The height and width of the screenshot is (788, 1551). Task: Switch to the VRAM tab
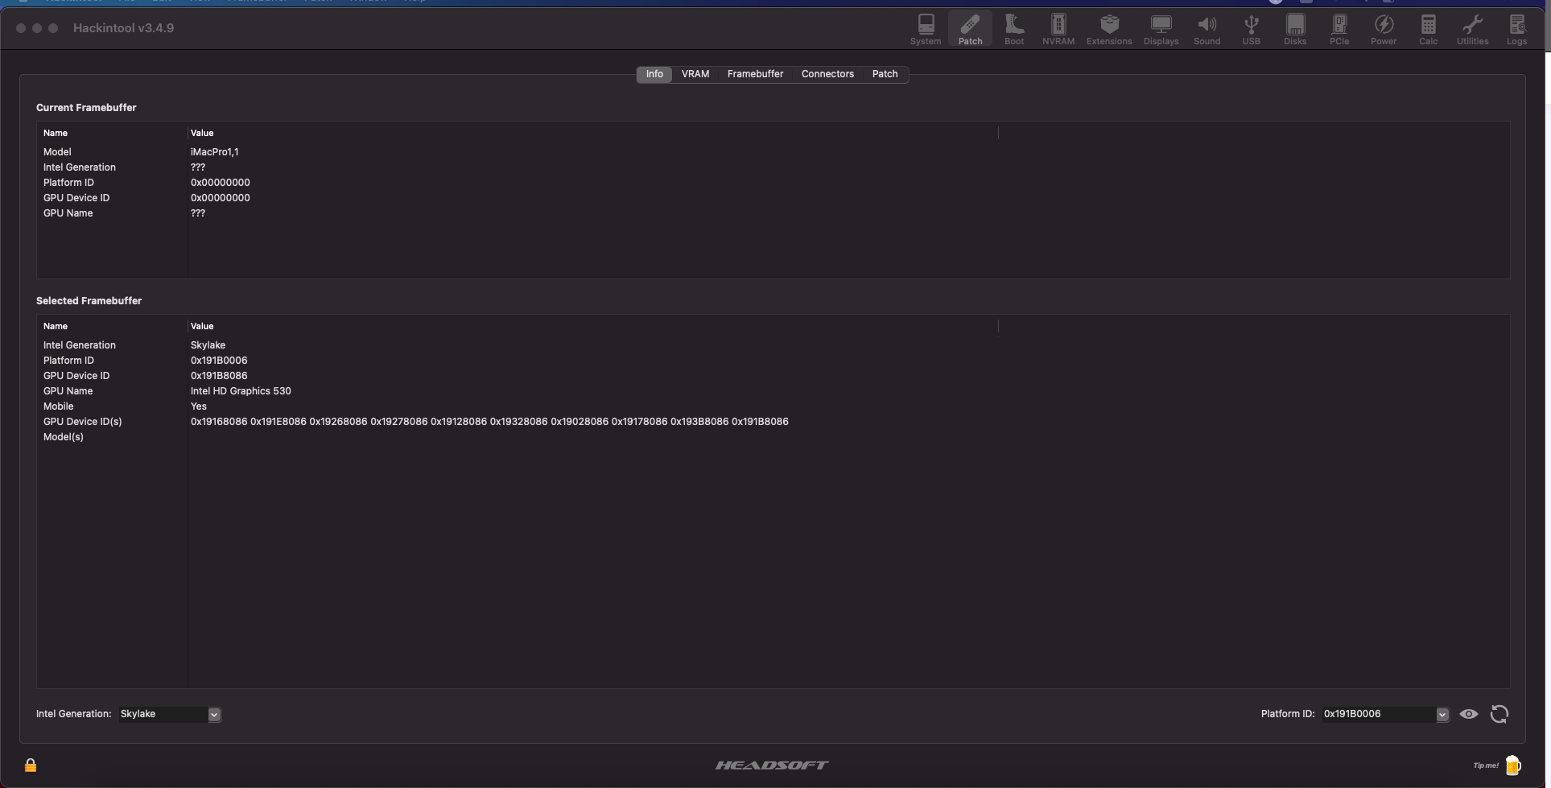(x=695, y=73)
